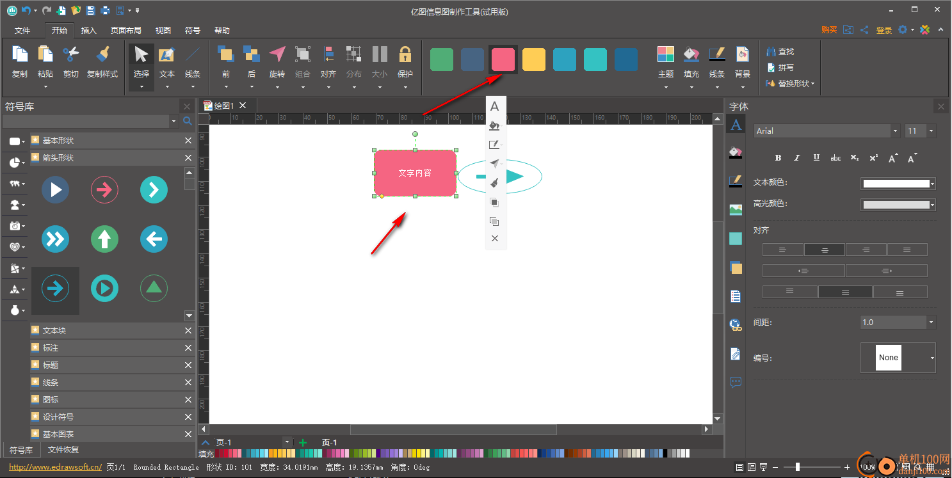Screen dimensions: 952x478
Task: Choose the Text (文本) tool
Action: (x=166, y=55)
